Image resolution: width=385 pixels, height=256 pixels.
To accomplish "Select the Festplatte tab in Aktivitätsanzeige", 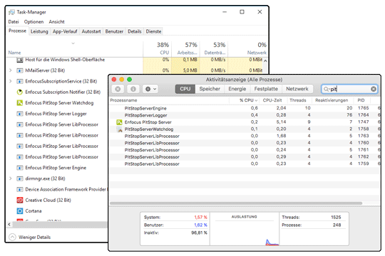I will point(266,89).
